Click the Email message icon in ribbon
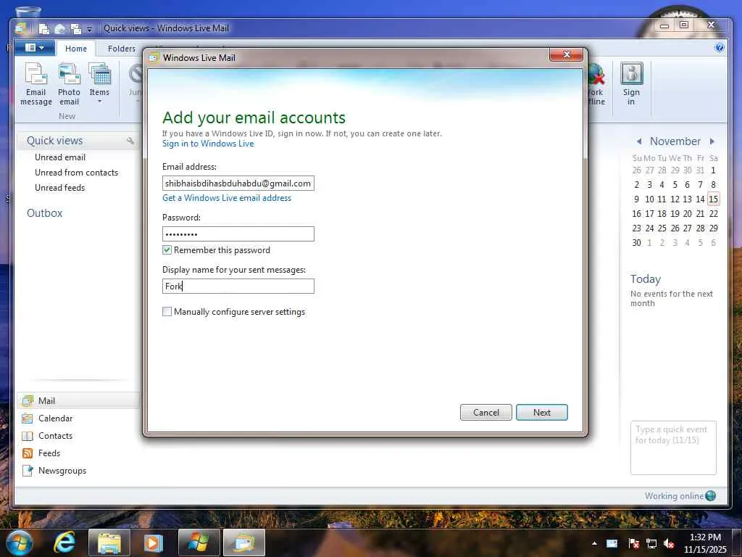This screenshot has width=742, height=557. (x=36, y=84)
